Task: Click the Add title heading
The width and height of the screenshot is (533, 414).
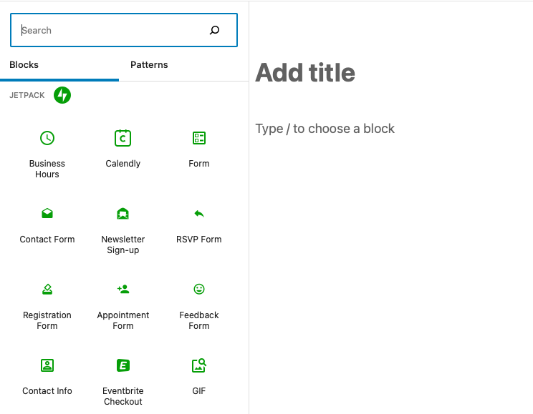Action: pyautogui.click(x=305, y=72)
